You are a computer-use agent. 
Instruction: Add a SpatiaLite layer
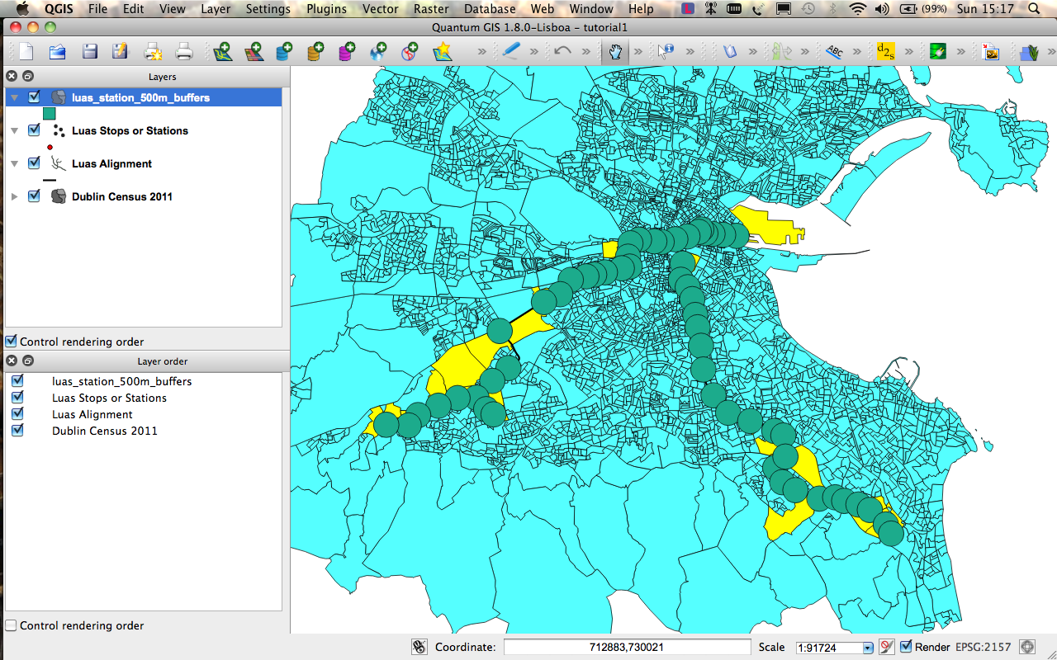click(315, 51)
